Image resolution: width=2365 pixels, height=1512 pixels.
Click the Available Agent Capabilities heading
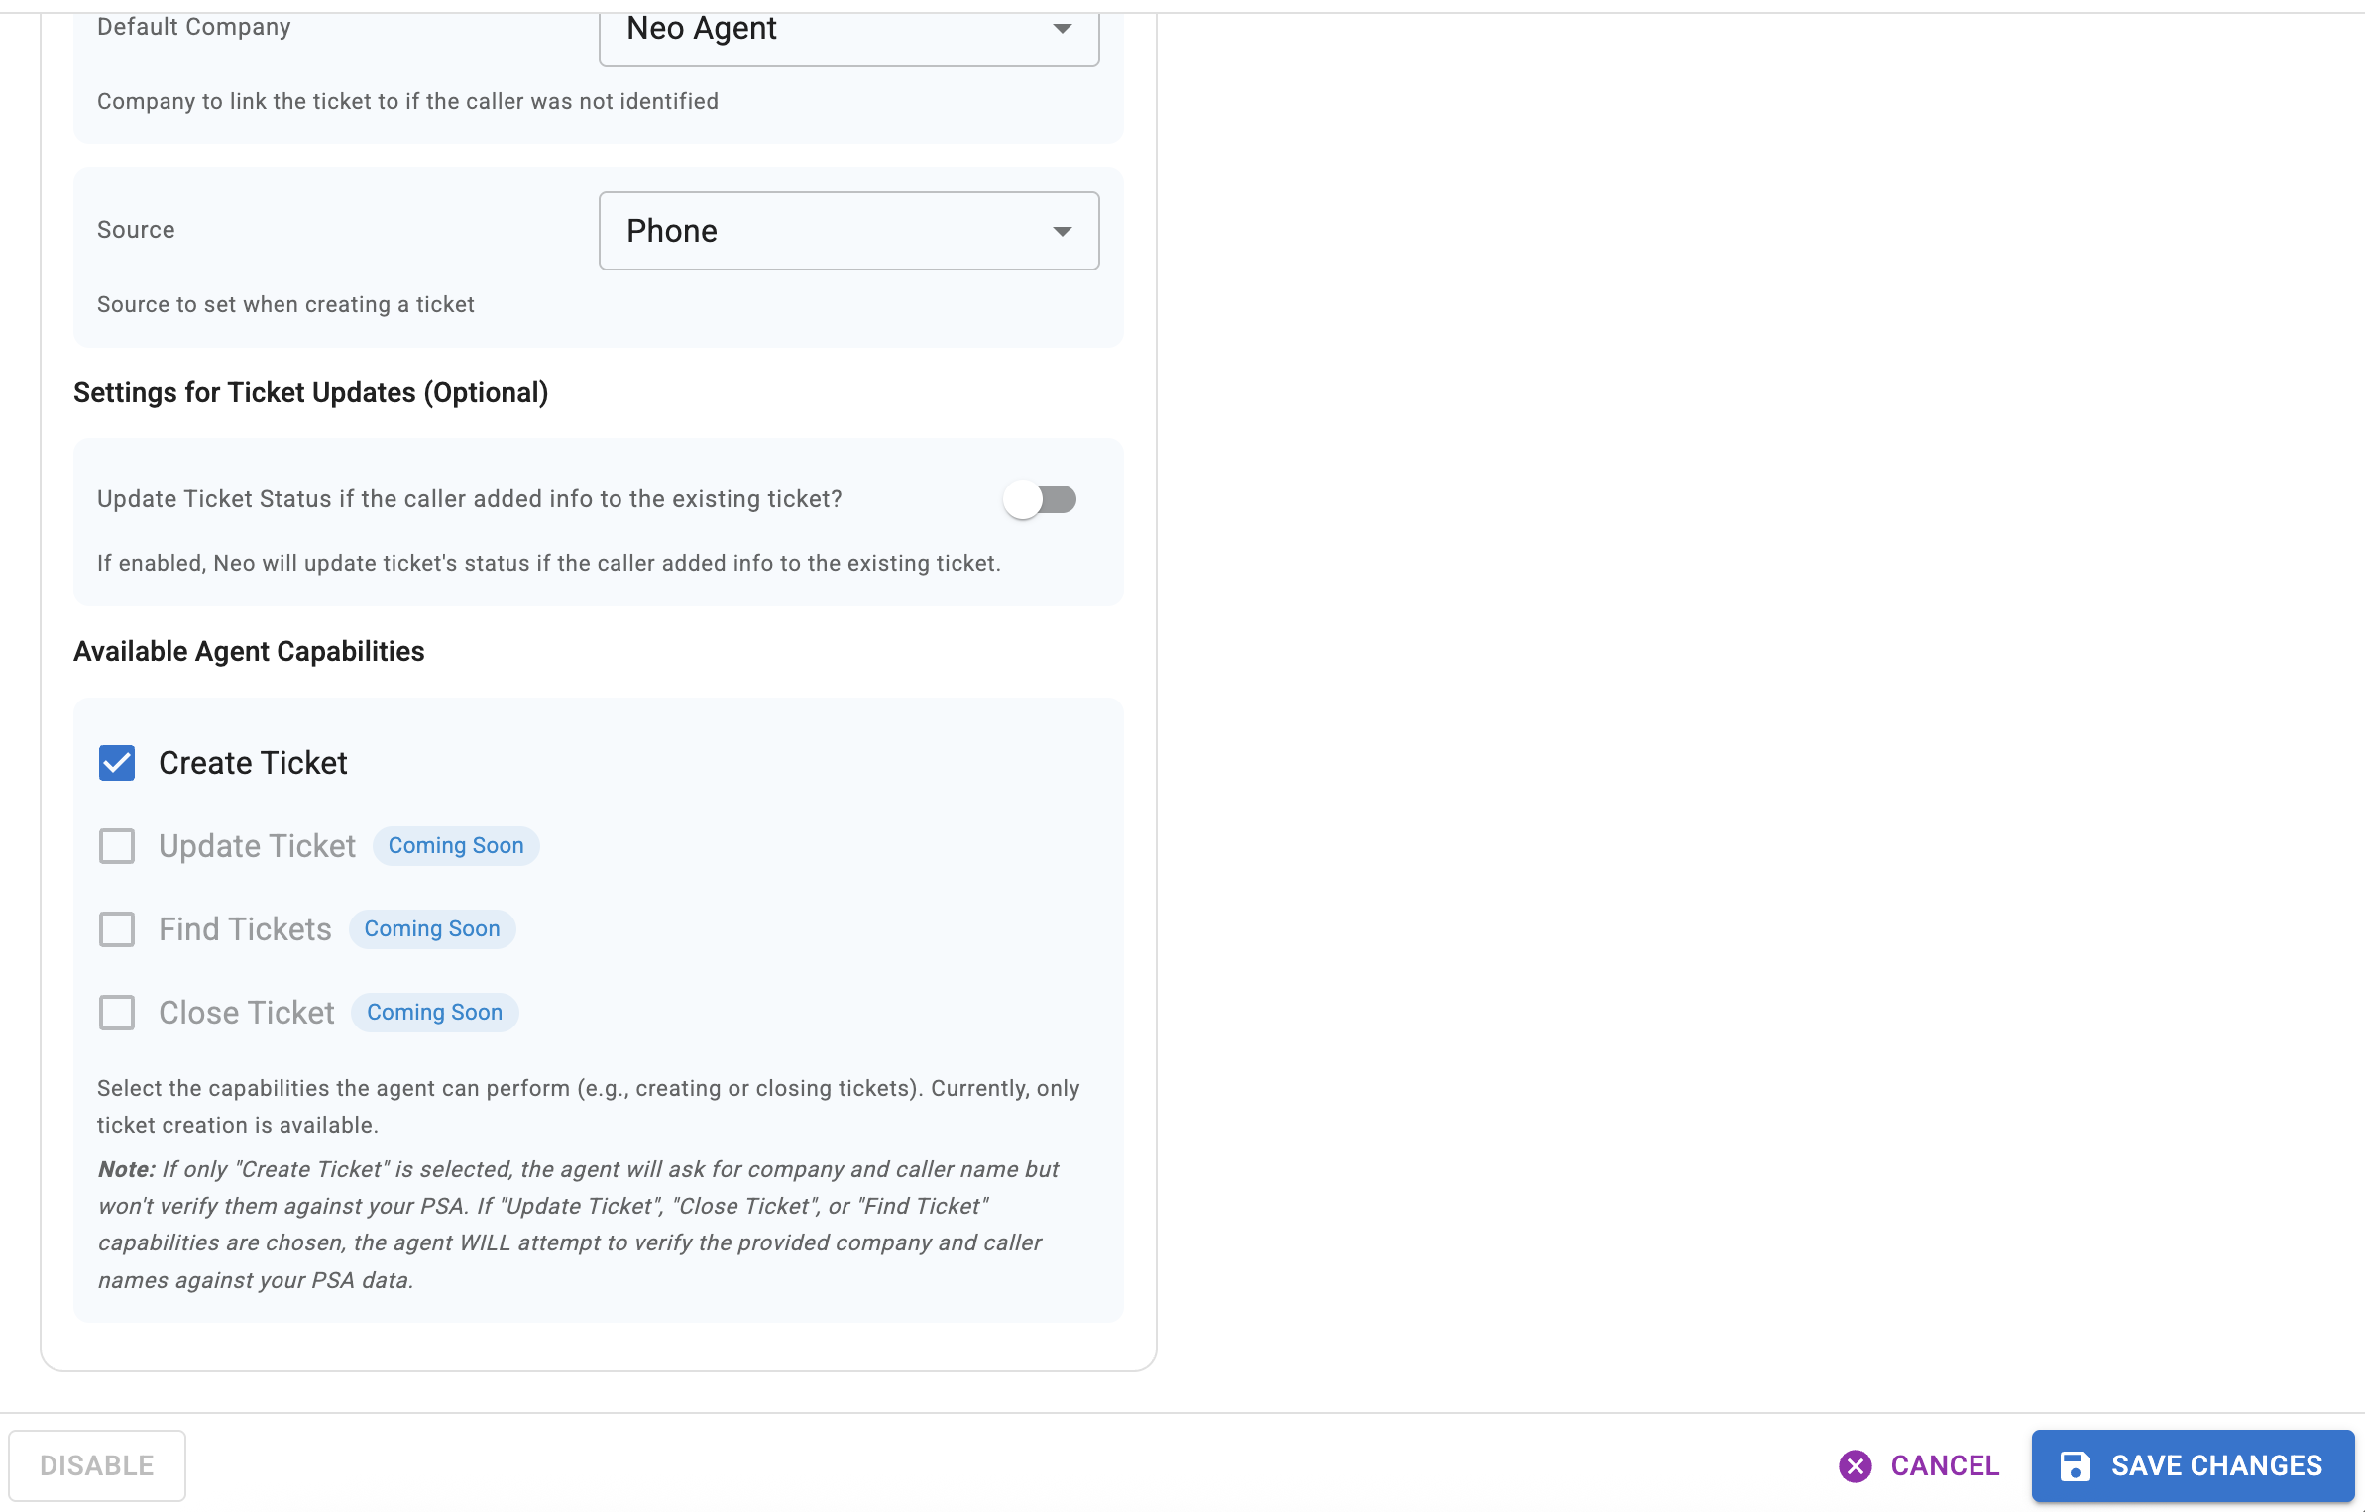tap(249, 651)
